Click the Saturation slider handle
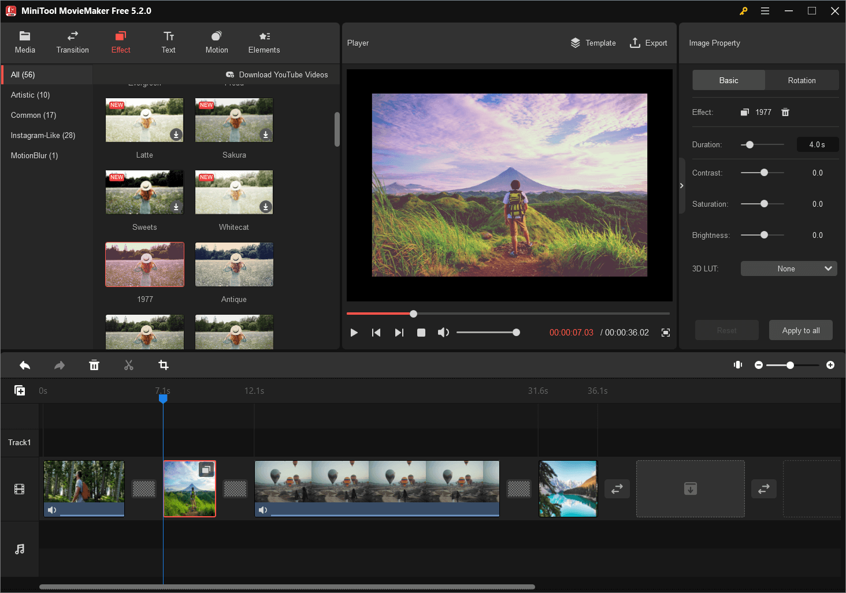The image size is (846, 593). click(764, 204)
